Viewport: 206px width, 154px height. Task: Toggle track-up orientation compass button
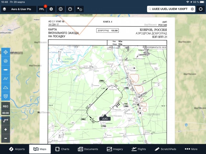point(5,61)
